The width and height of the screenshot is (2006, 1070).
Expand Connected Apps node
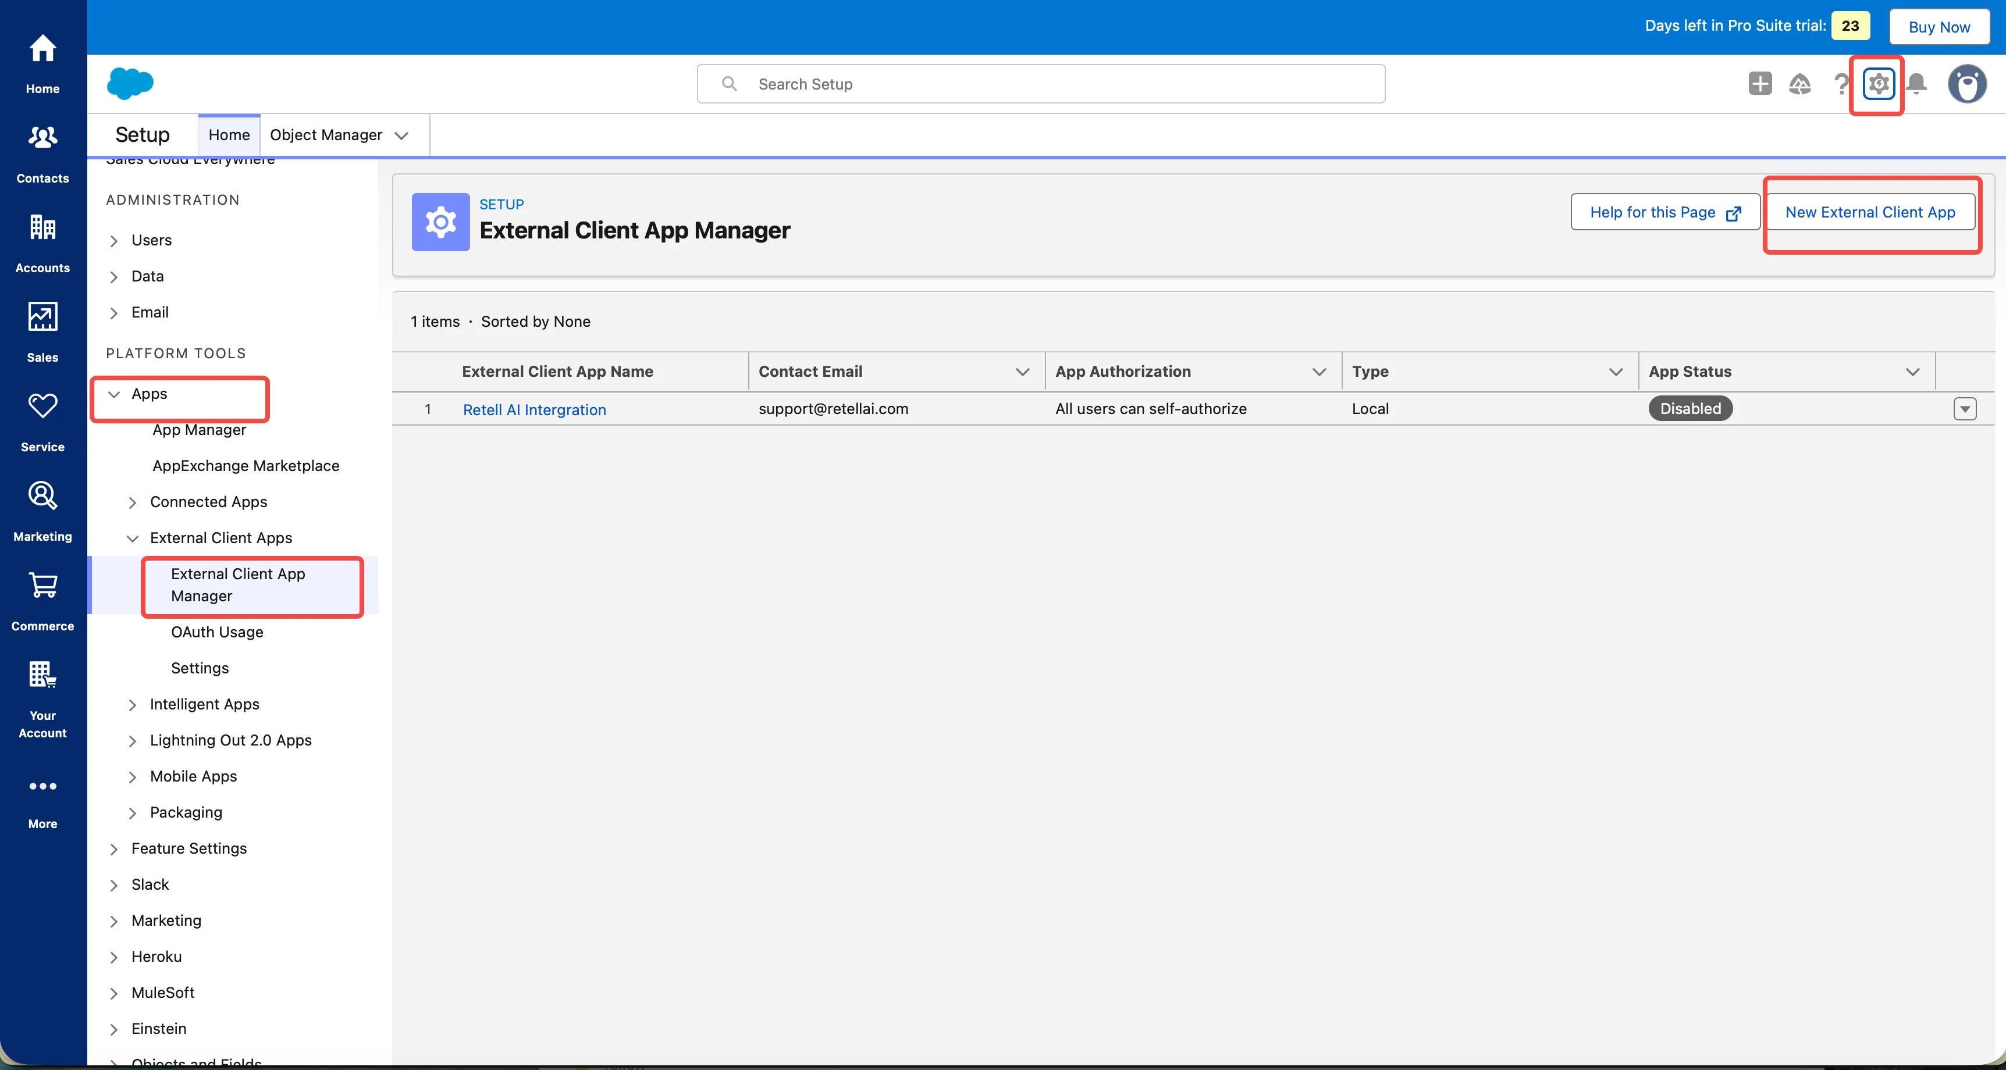click(x=133, y=502)
